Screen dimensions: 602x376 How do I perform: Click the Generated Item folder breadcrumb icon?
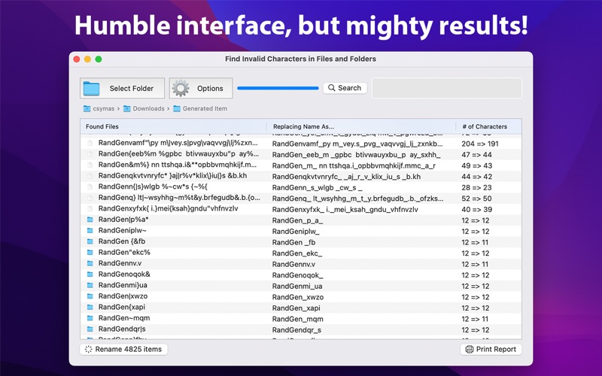177,108
